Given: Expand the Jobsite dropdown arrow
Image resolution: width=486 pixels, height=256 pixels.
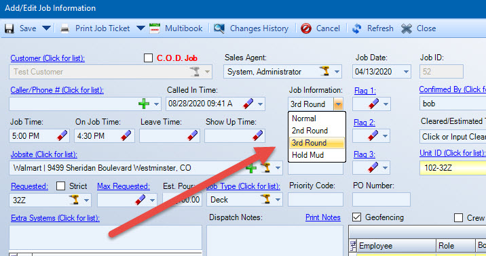Looking at the screenshot, I should (278, 168).
